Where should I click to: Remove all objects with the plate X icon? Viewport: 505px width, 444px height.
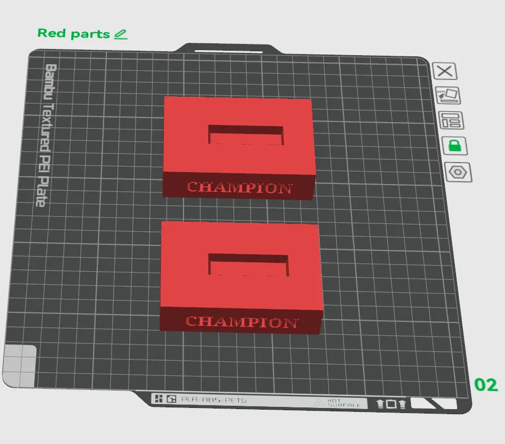coord(445,71)
